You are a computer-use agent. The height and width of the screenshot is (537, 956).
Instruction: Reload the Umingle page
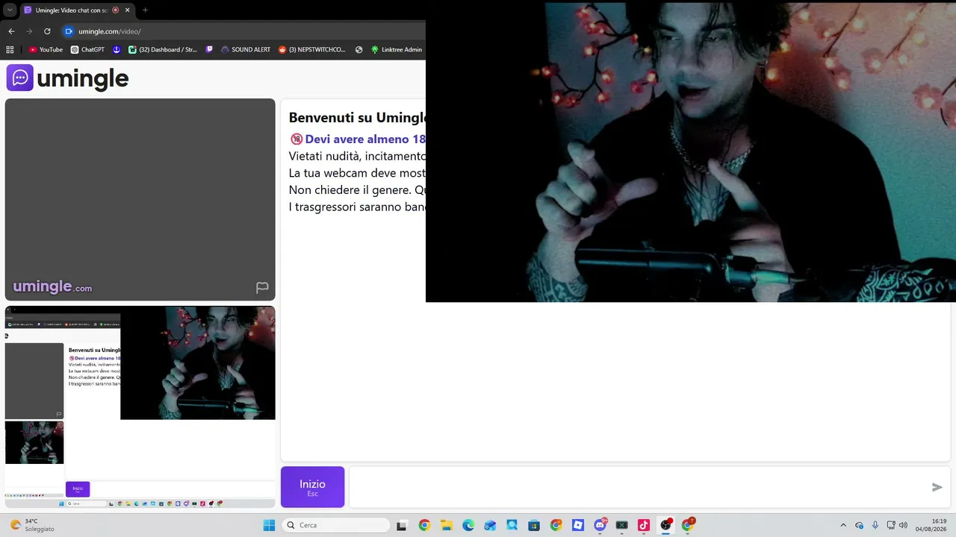47,31
